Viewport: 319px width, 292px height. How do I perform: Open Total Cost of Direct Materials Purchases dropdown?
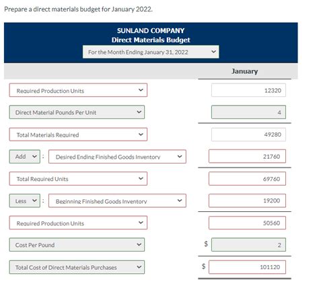tap(77, 267)
